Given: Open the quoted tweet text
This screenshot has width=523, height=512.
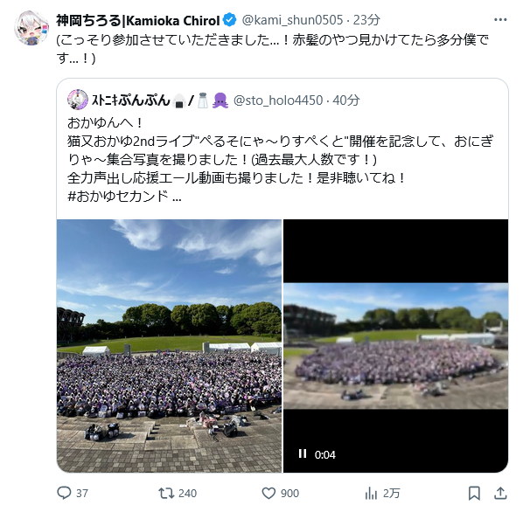Looking at the screenshot, I should [x=280, y=160].
